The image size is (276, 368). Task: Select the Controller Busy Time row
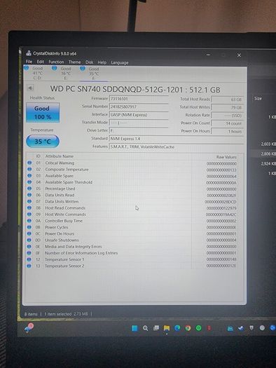[x=132, y=221]
